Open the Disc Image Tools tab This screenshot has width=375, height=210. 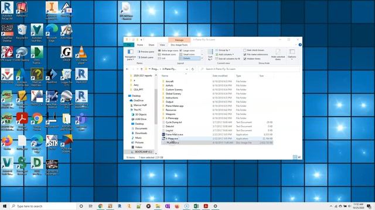tap(179, 45)
